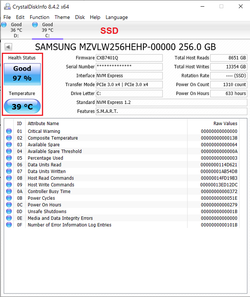The image size is (250, 297).
Task: Click the Total Host Reads value 8651 GB
Action: tap(229, 58)
